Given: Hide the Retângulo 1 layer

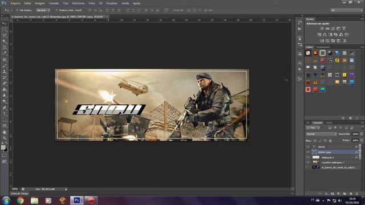Looking at the screenshot, I should coord(308,157).
